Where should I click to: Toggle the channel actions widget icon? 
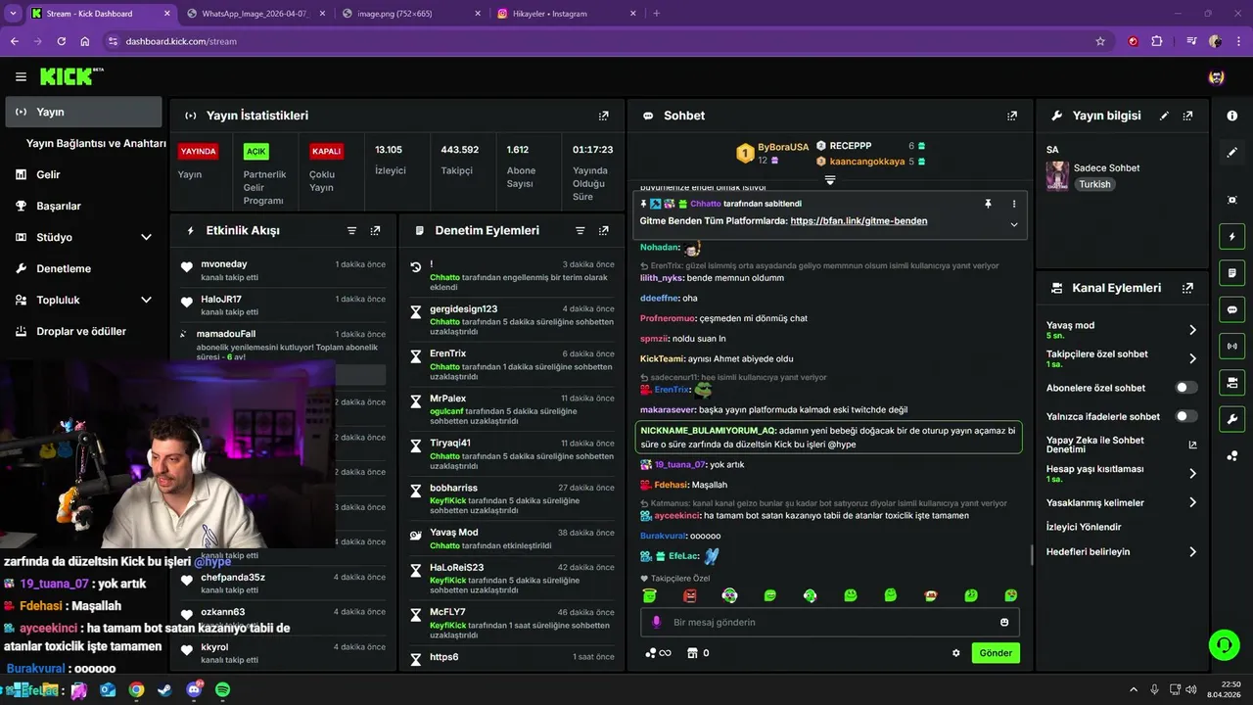[1231, 382]
